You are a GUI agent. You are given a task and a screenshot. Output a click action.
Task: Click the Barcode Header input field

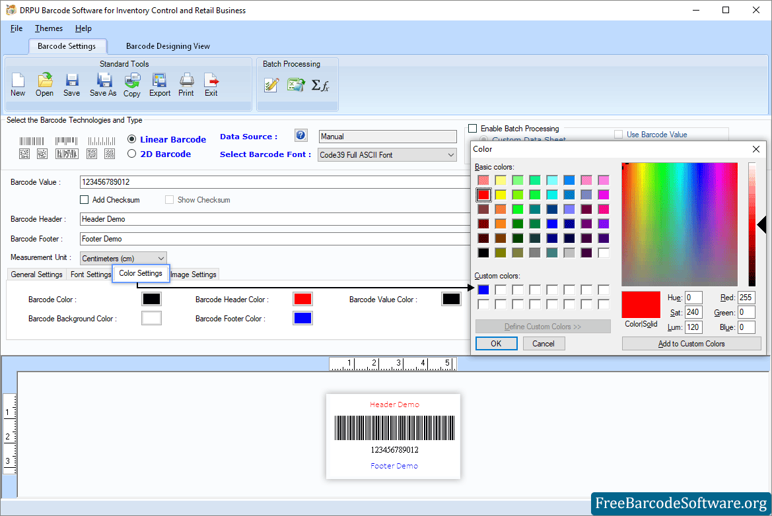tap(275, 219)
